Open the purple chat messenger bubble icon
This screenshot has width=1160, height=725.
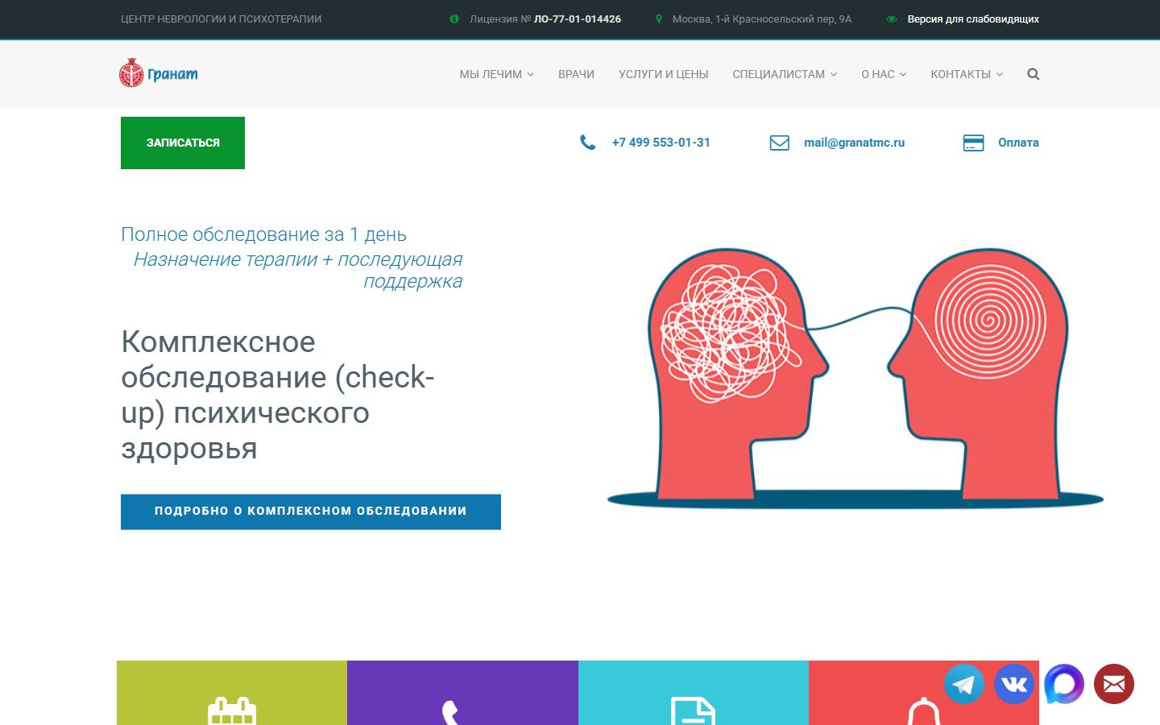(1064, 684)
